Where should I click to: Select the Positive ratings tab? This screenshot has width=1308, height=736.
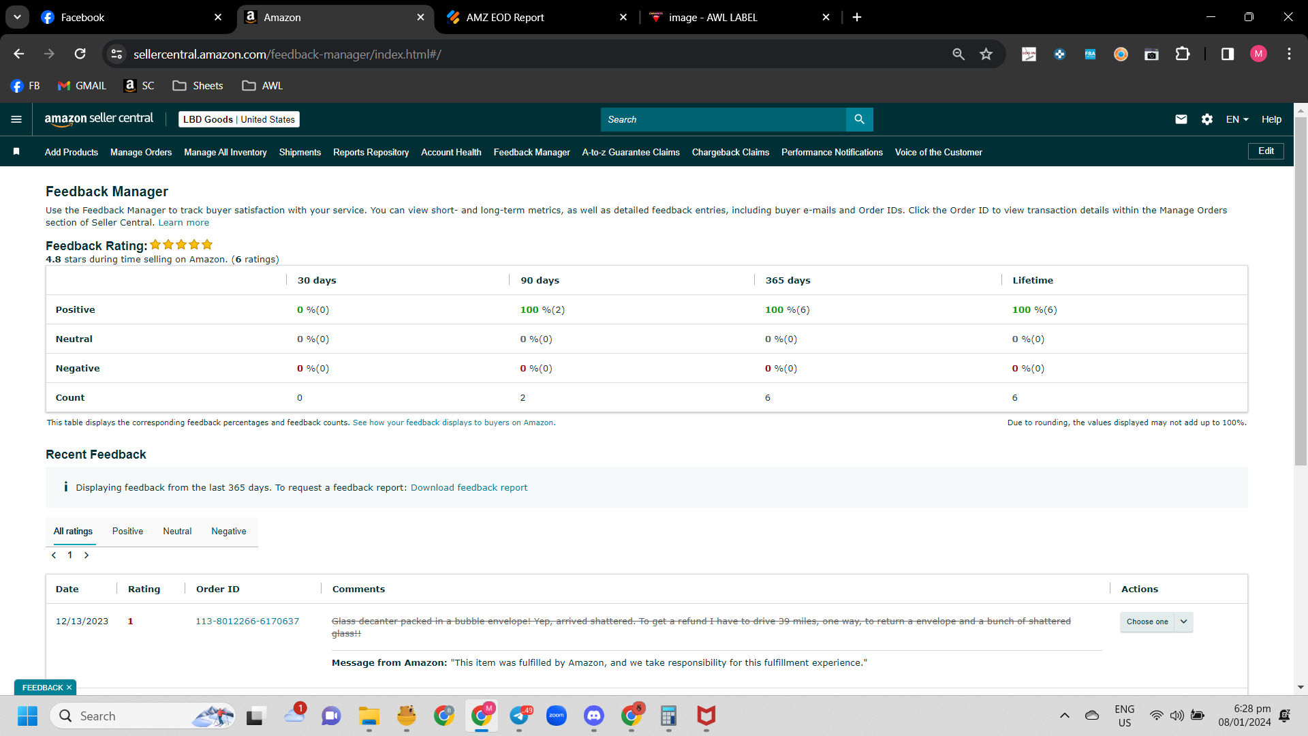coord(127,532)
